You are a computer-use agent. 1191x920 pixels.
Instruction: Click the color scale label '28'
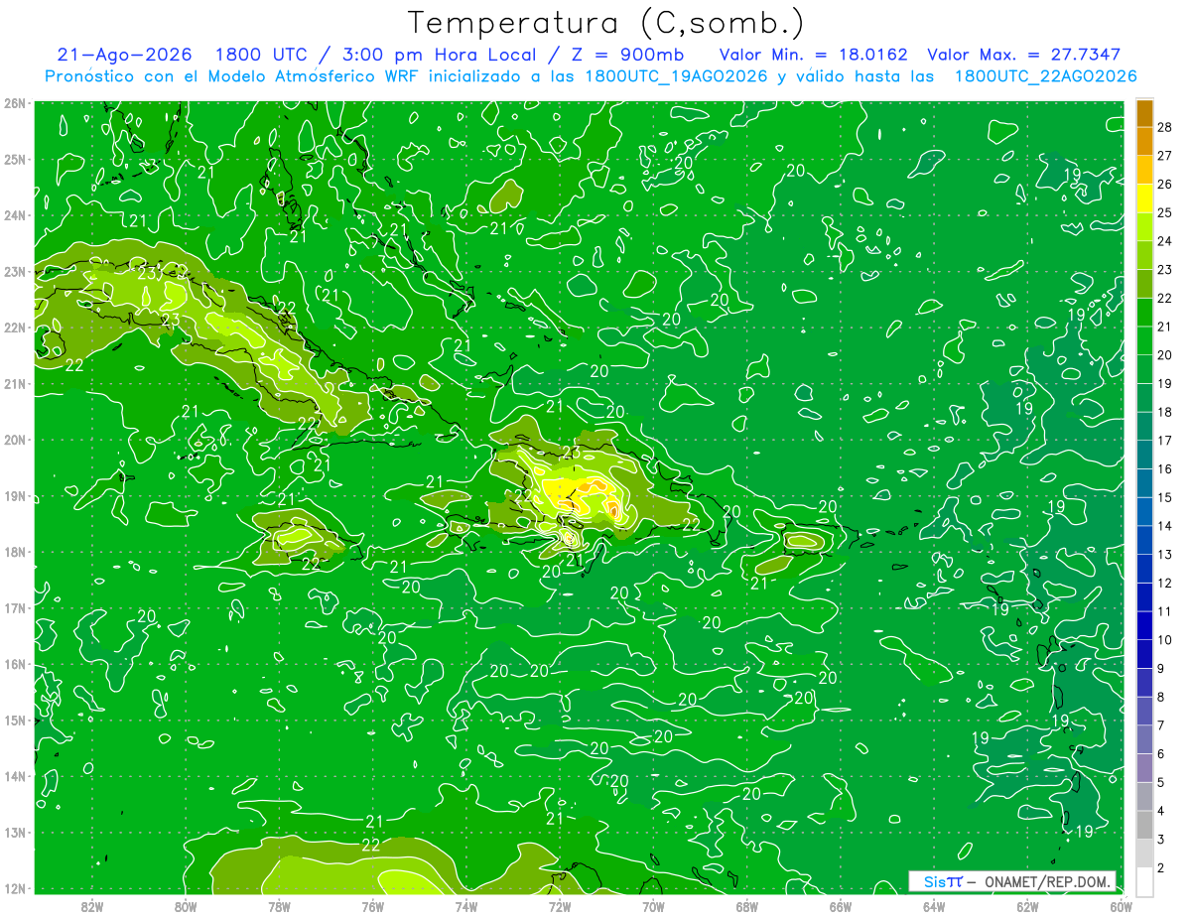point(1165,127)
